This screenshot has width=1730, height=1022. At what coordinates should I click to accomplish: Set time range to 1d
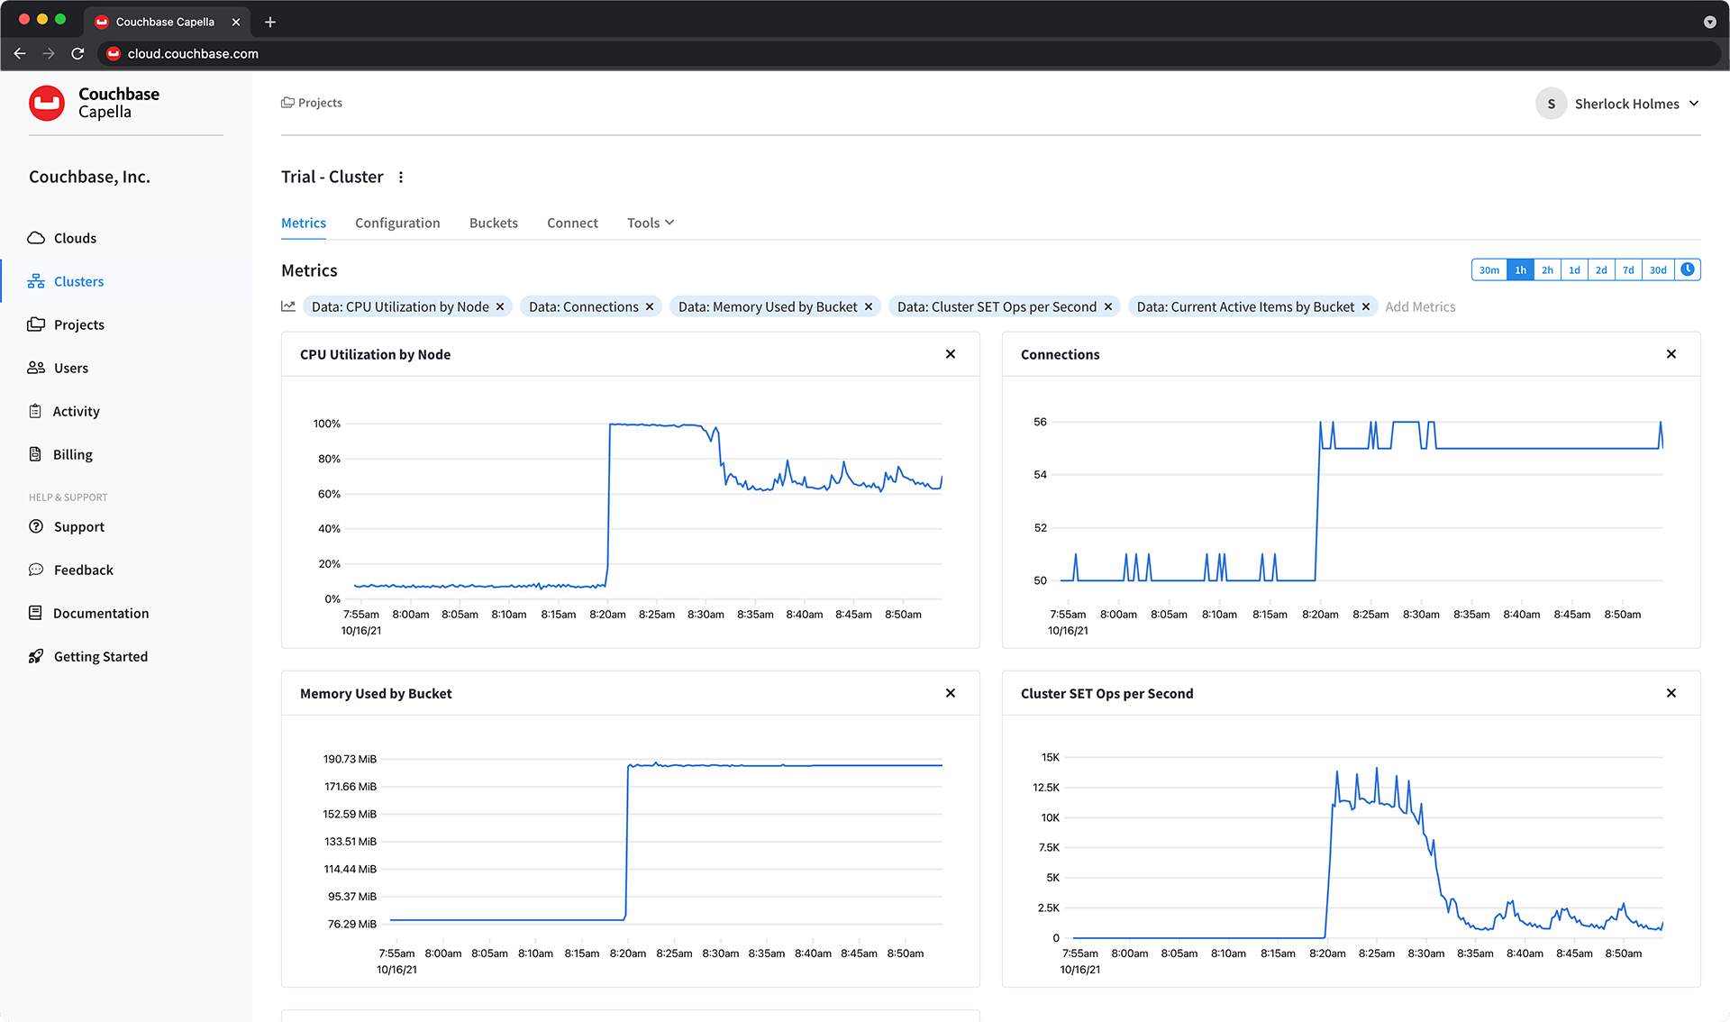coord(1574,270)
